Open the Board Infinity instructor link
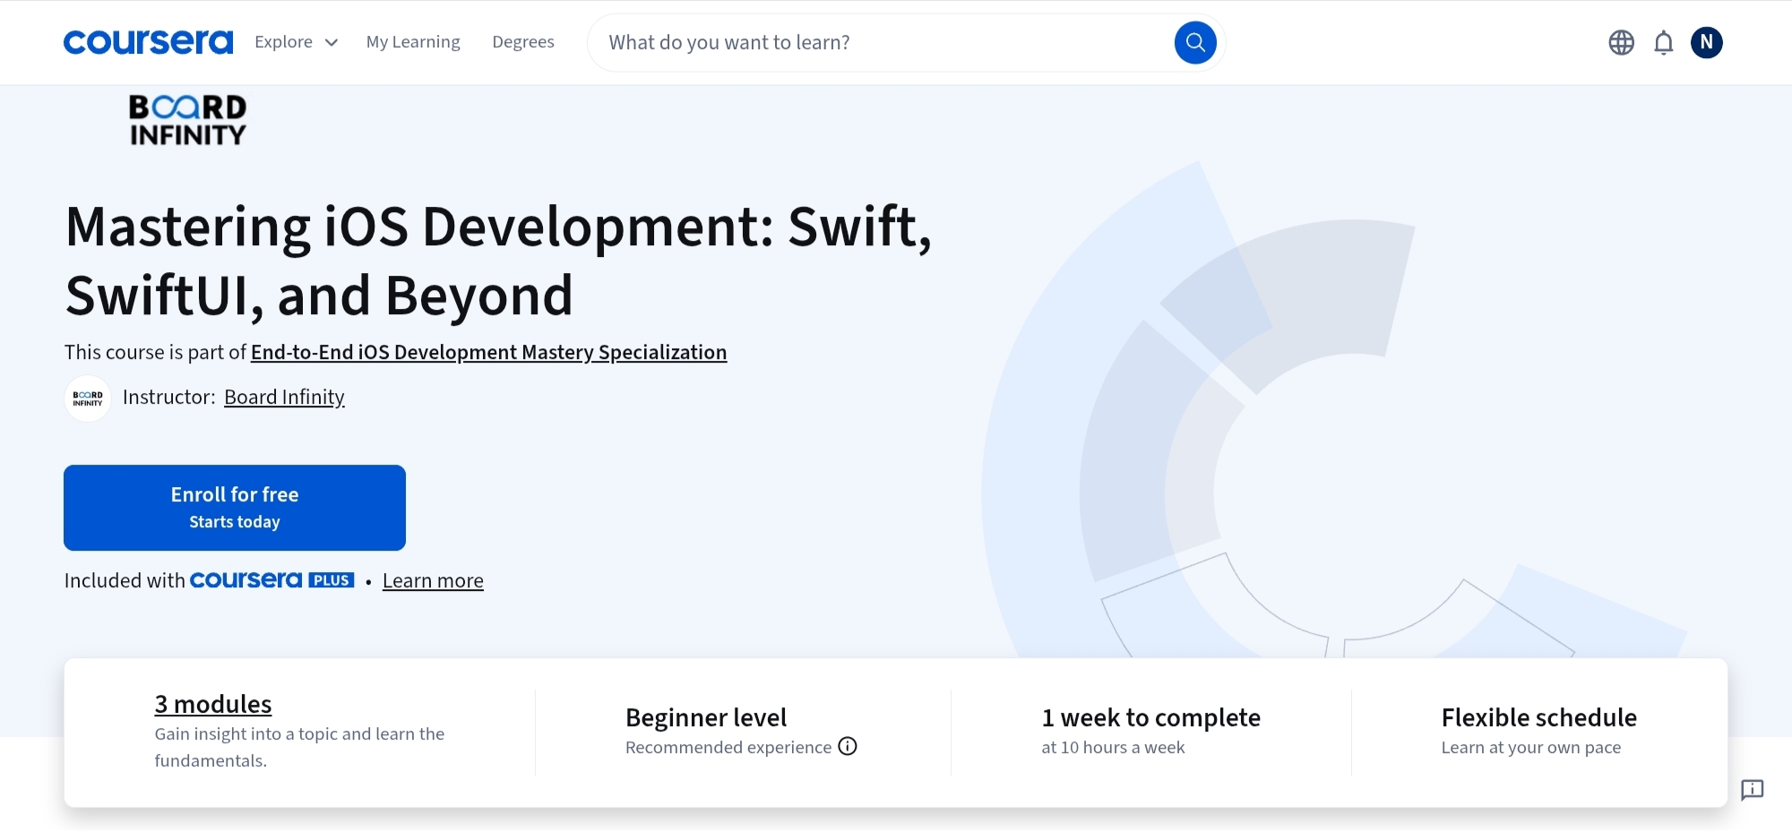The height and width of the screenshot is (840, 1792). click(x=284, y=397)
